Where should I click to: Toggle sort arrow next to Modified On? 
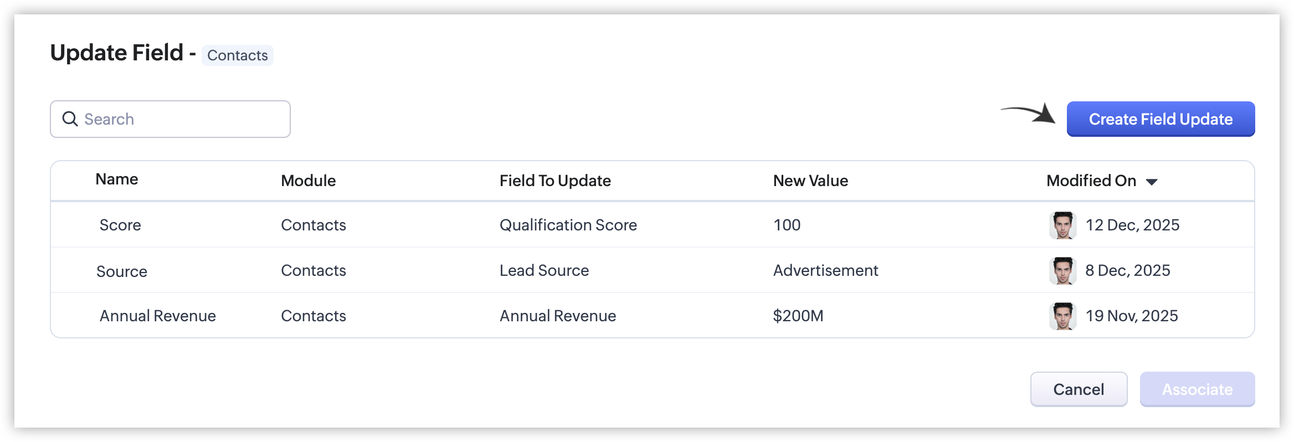click(x=1152, y=182)
